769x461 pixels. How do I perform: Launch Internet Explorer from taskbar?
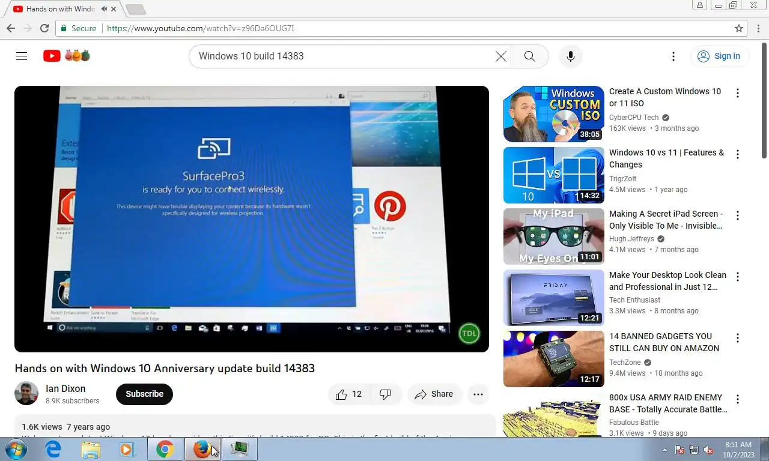point(53,449)
